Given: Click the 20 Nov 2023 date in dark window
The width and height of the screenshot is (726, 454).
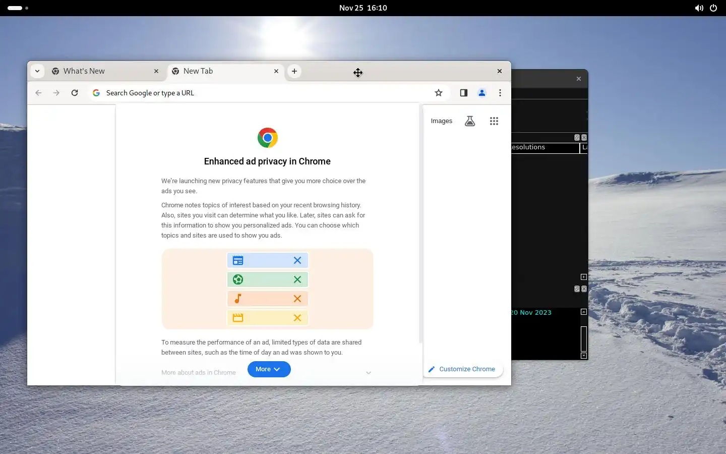Looking at the screenshot, I should (x=531, y=313).
